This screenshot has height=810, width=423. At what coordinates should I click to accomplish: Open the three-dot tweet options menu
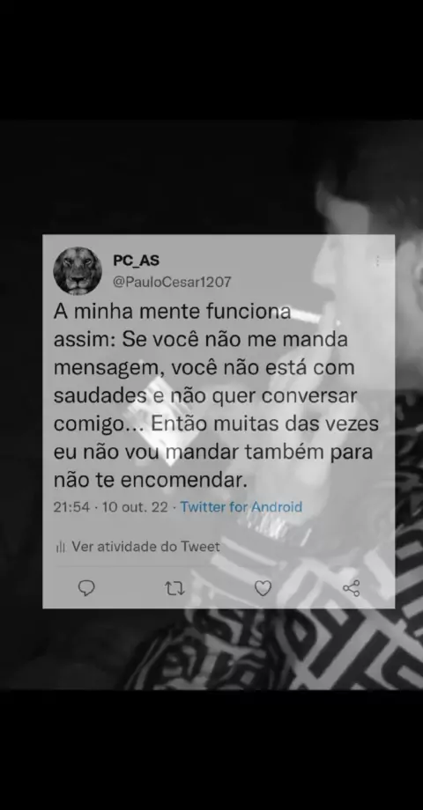[377, 261]
